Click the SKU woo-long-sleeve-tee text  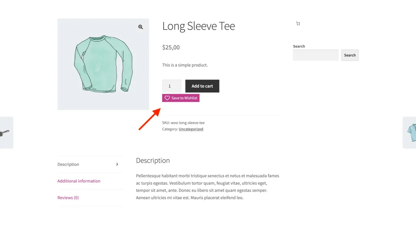(183, 123)
